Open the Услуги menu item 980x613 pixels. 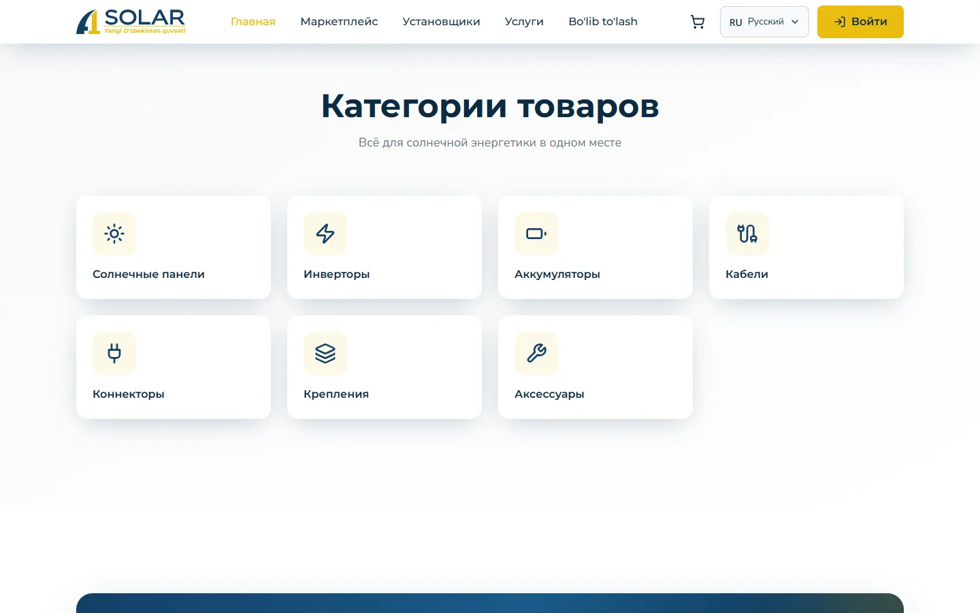(524, 22)
